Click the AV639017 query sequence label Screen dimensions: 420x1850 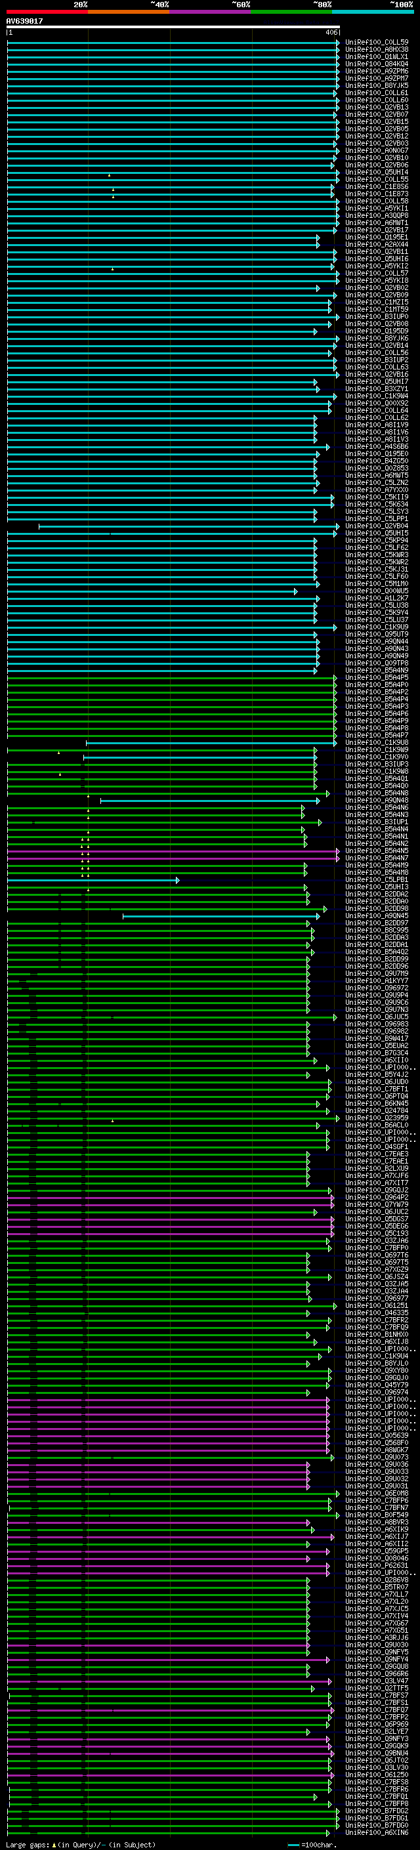[24, 22]
